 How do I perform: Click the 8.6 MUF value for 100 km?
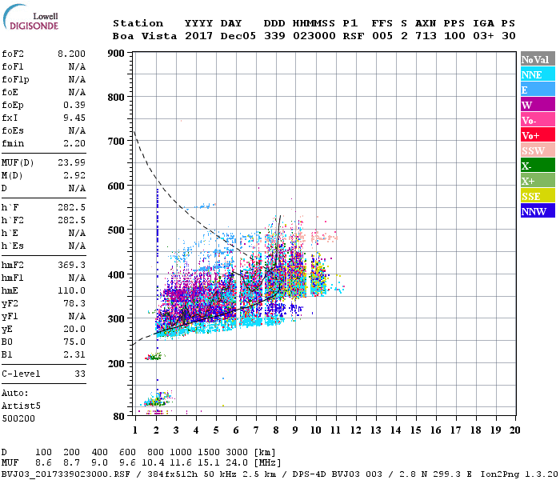(43, 463)
